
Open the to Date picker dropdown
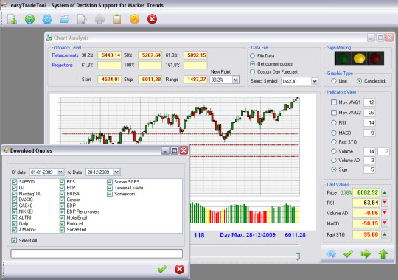[116, 172]
